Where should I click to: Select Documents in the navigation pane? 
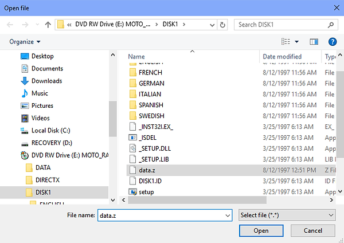(47, 68)
